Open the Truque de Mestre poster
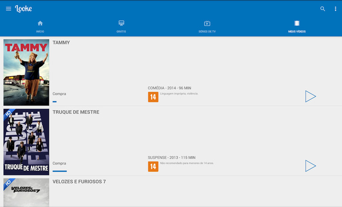The width and height of the screenshot is (342, 207). point(26,142)
